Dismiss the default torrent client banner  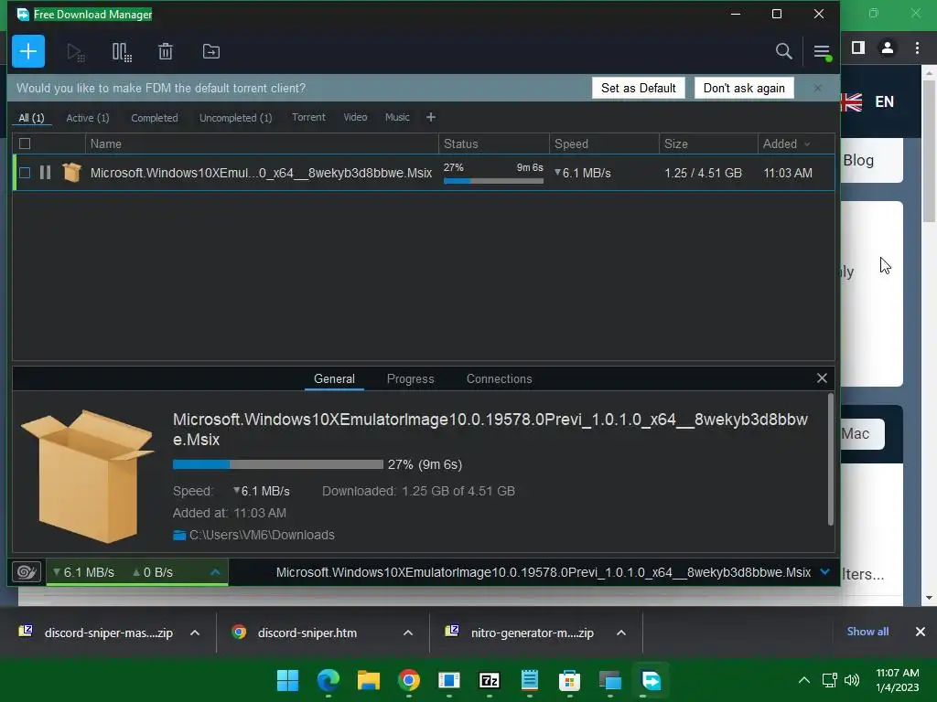tap(817, 88)
